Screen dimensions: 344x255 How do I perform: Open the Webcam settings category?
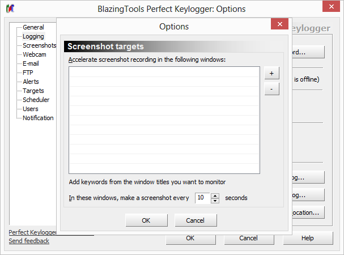tap(35, 54)
